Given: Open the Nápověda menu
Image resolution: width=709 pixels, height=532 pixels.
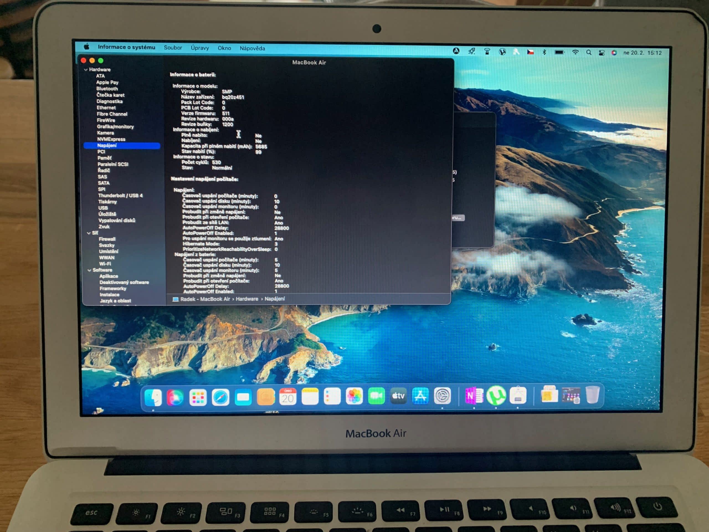Looking at the screenshot, I should pyautogui.click(x=252, y=48).
